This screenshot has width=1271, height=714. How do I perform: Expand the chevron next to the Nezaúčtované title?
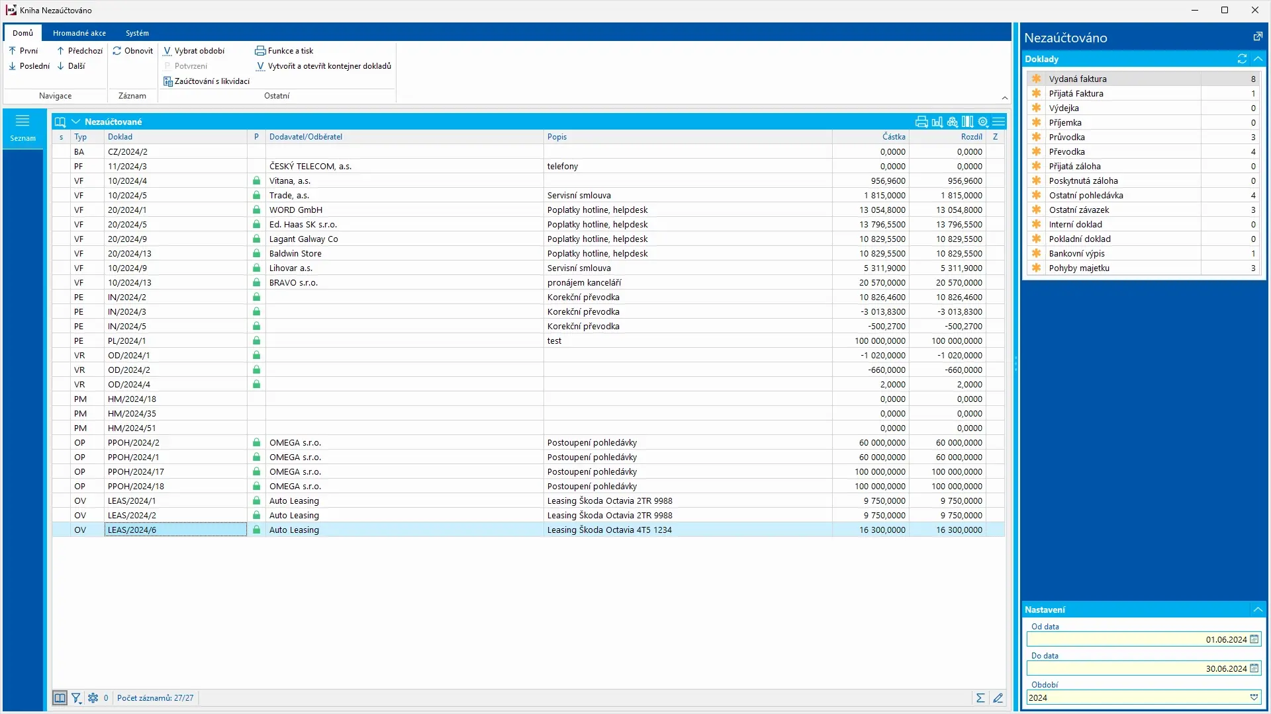[75, 122]
